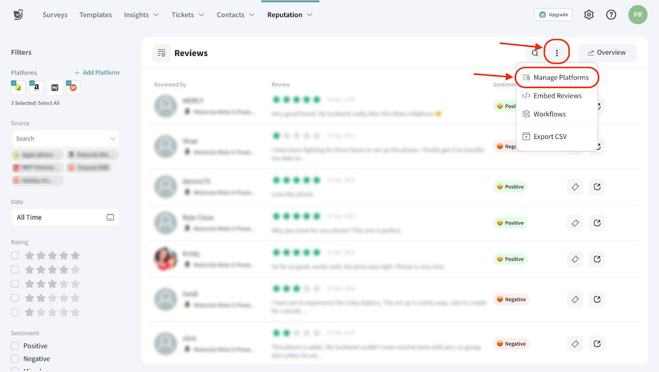659x372 pixels.
Task: Click the search icon in Reviews header
Action: (535, 53)
